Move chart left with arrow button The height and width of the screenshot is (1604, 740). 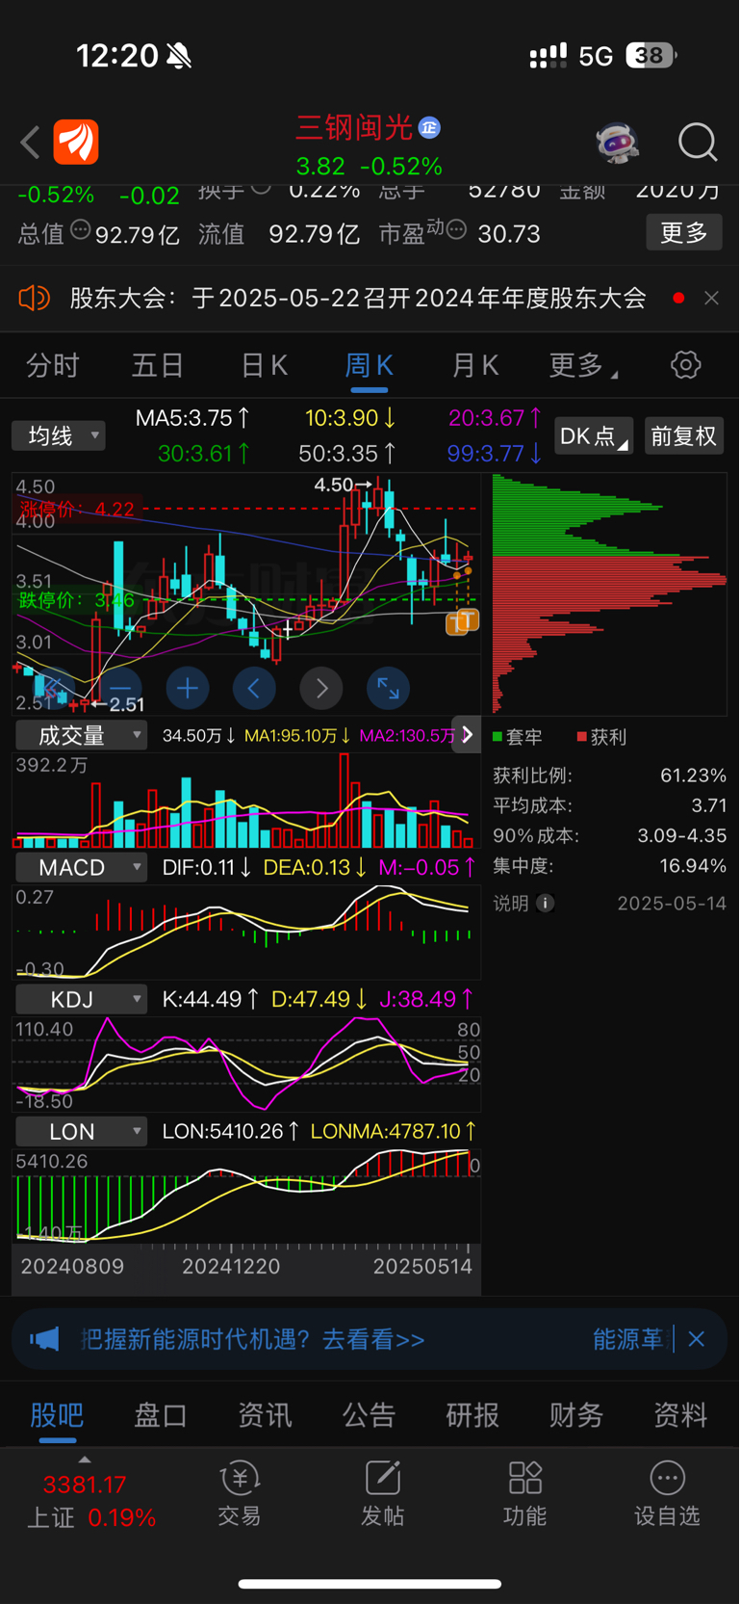254,688
